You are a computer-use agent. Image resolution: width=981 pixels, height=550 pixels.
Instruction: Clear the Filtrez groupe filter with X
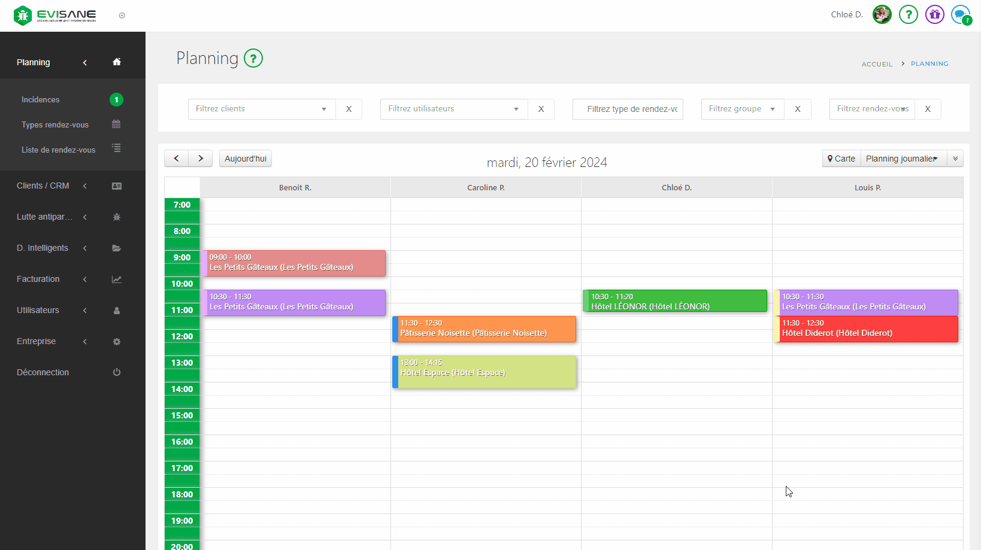click(798, 109)
